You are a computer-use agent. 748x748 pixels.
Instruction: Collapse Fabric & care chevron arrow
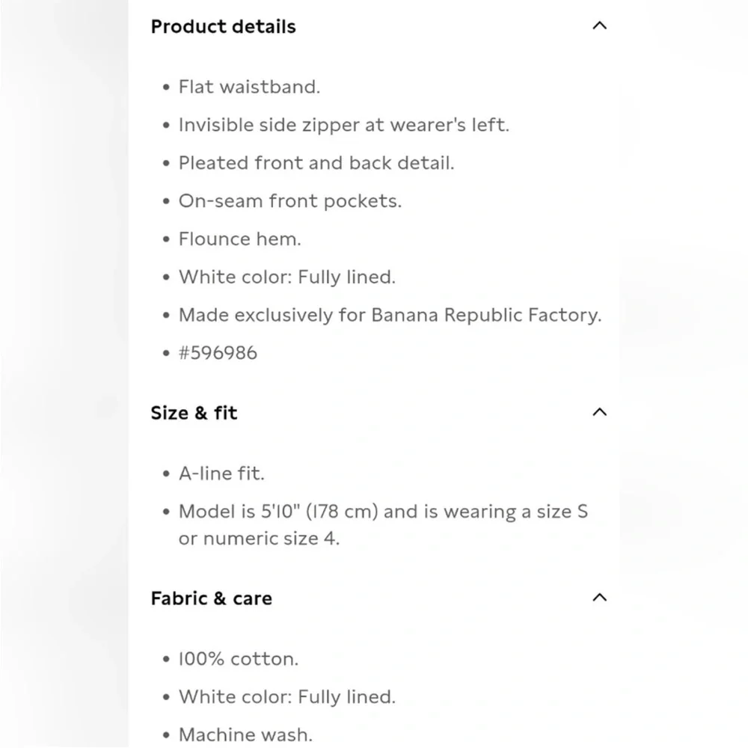coord(599,598)
